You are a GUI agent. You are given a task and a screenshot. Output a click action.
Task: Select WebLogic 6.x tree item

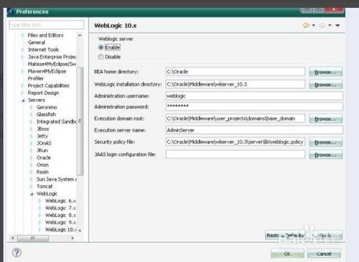point(60,201)
